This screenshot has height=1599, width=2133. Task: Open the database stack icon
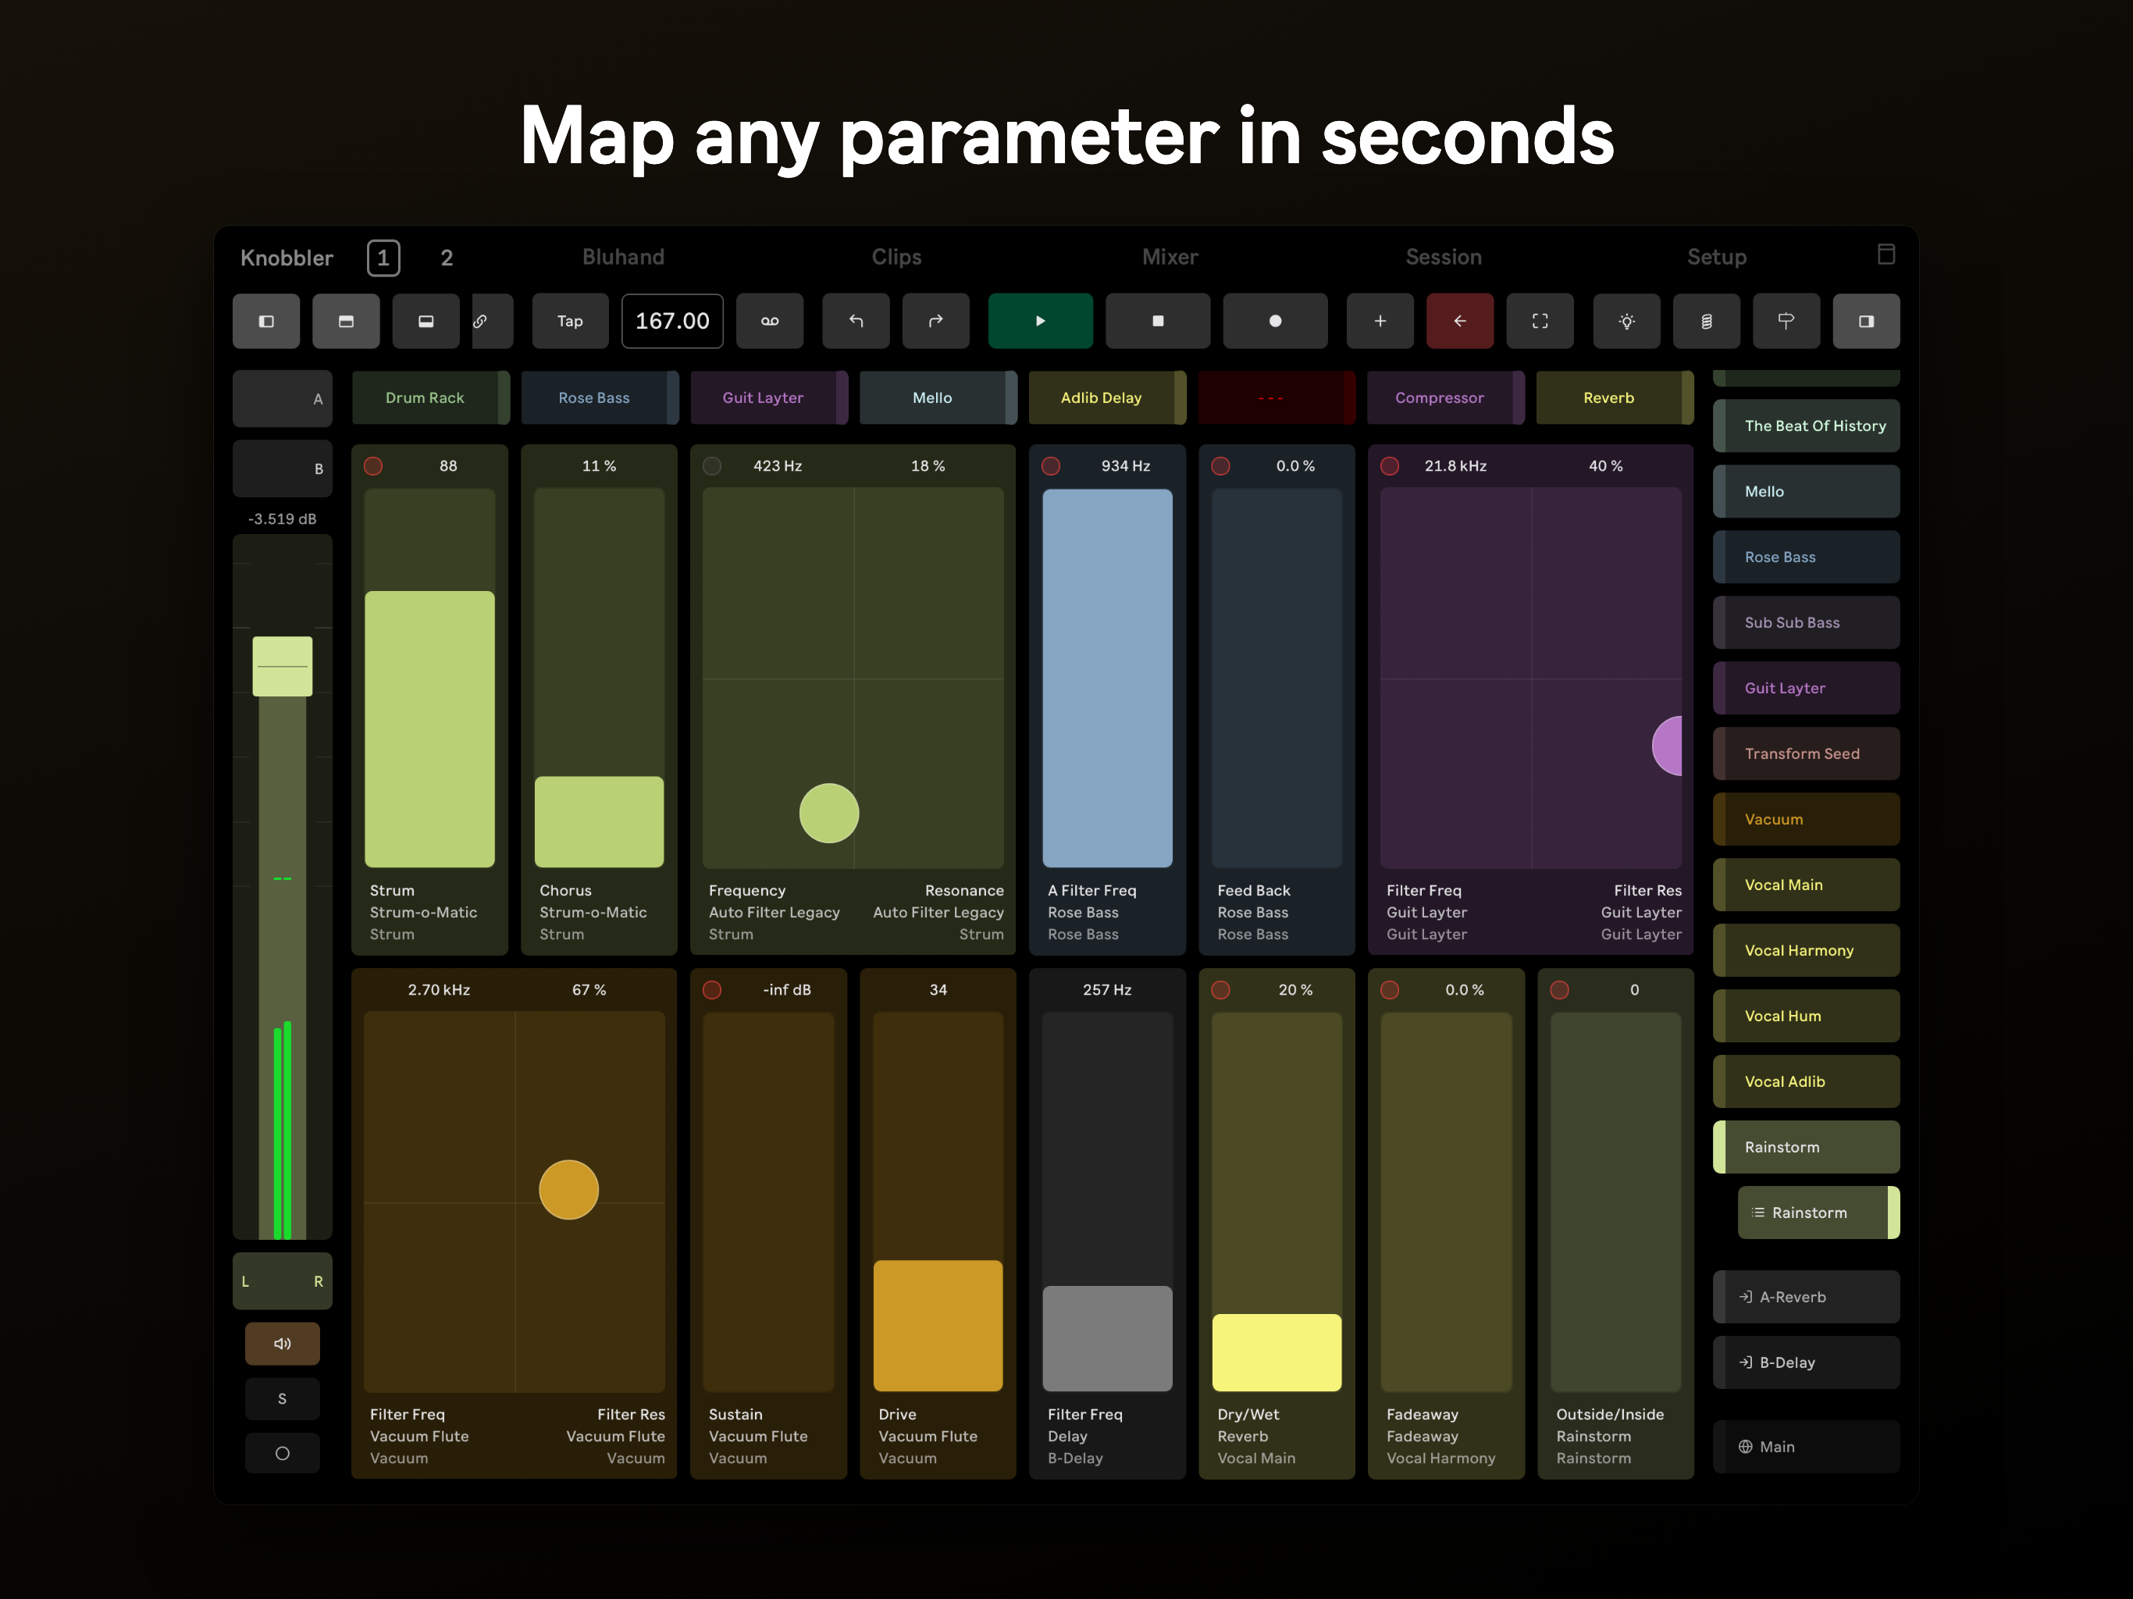point(1707,321)
